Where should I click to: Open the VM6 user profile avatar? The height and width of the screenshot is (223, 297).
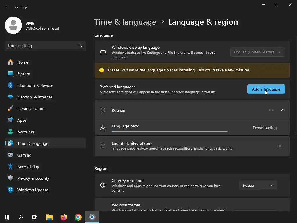click(13, 25)
